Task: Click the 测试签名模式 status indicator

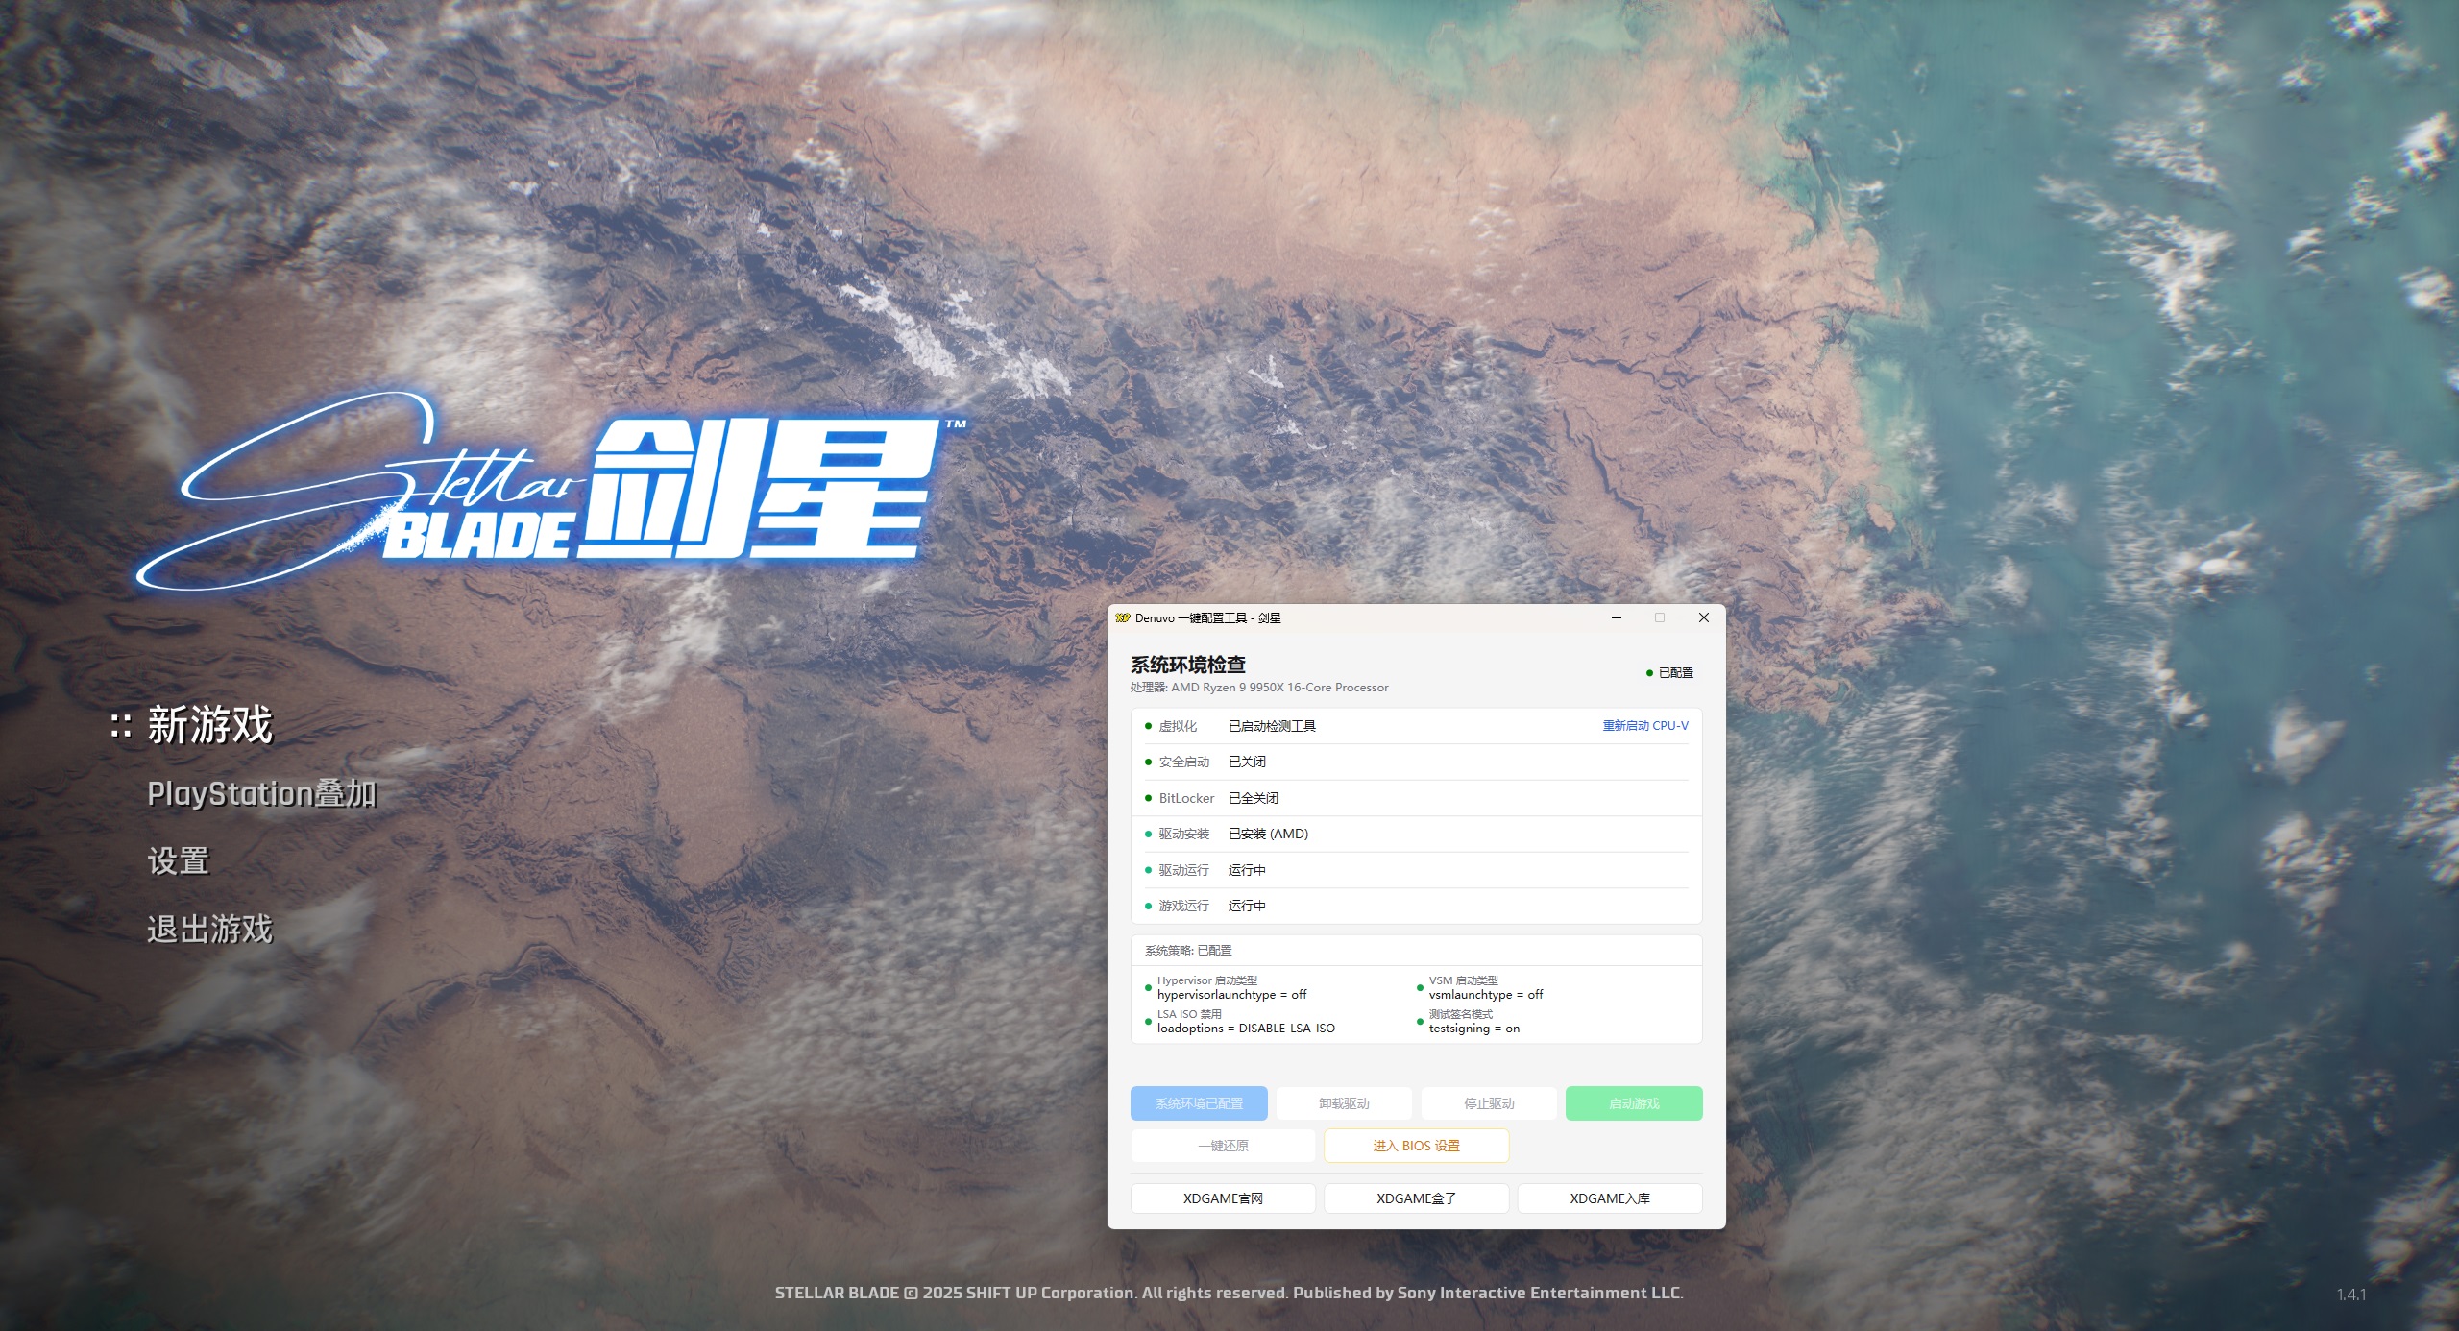Action: [1420, 1020]
